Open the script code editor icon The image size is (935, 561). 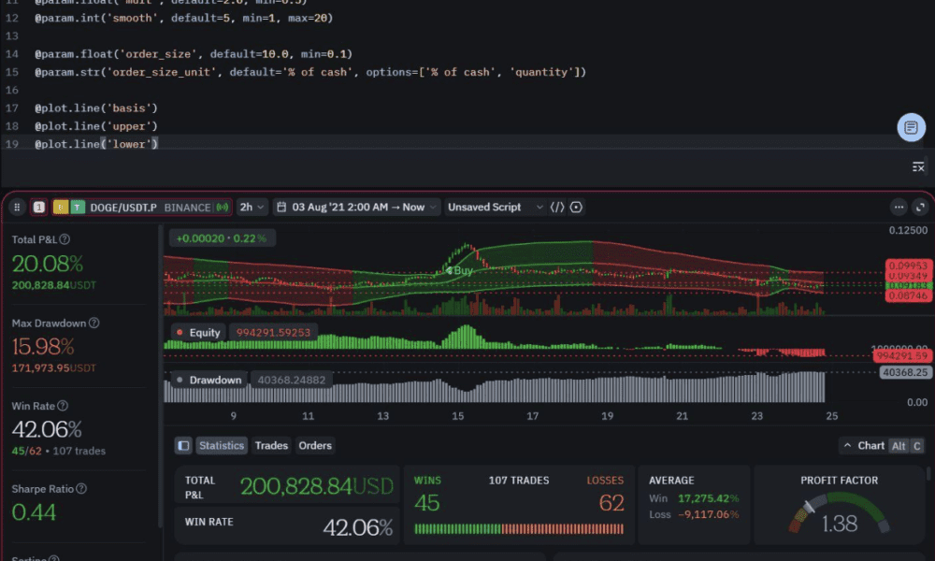(x=559, y=207)
